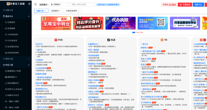Viewport: 207px width, 110px height.
Task: Click the sidebar collapse hamburger icon
Action: coord(35,4)
